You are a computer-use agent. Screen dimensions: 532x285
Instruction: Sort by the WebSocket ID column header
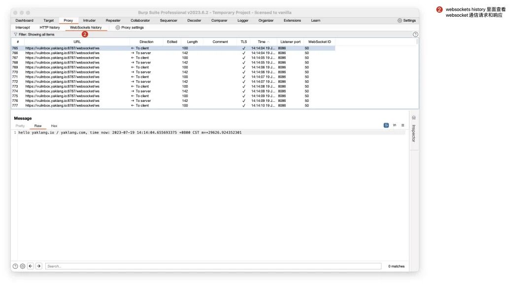pos(319,42)
